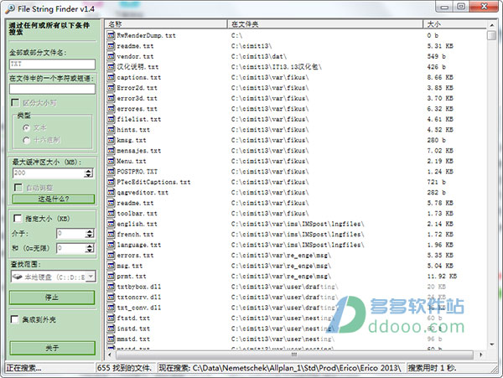Click the max buffer size field showing 200
The image size is (503, 378).
click(x=49, y=173)
